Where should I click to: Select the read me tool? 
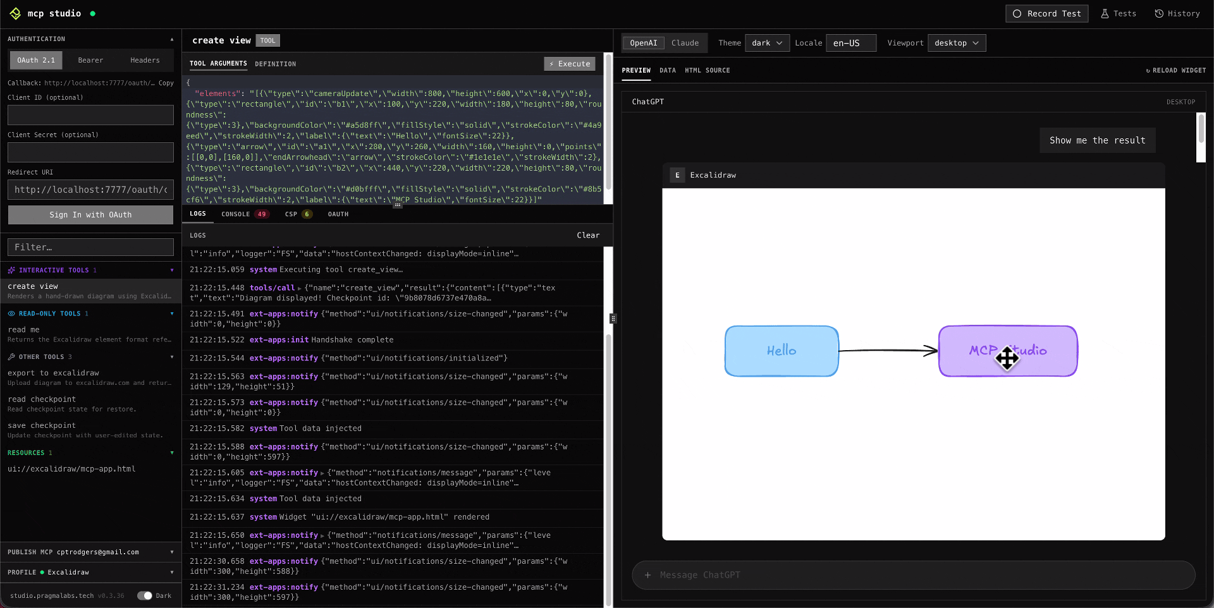91,334
